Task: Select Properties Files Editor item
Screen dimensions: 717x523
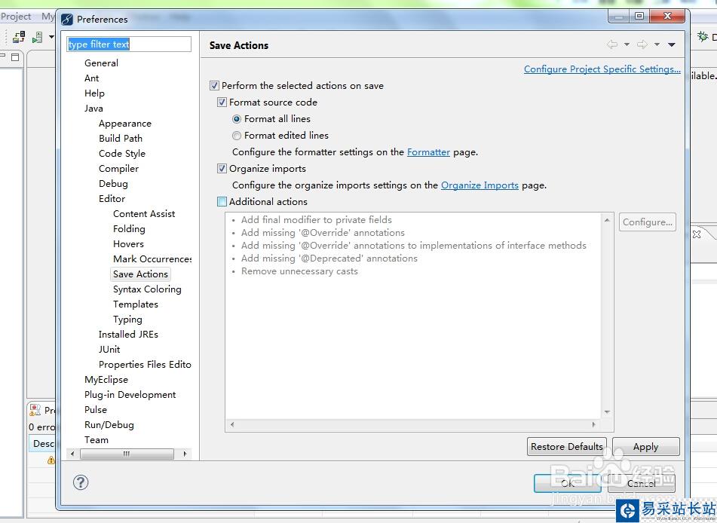Action: [x=145, y=365]
